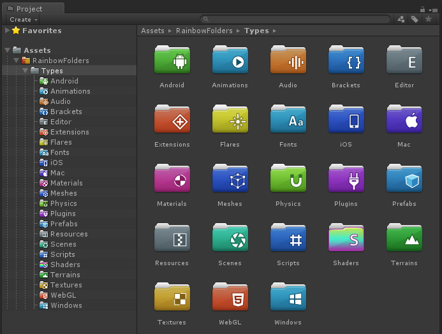Select Animations in the tree view
The width and height of the screenshot is (442, 334).
70,91
